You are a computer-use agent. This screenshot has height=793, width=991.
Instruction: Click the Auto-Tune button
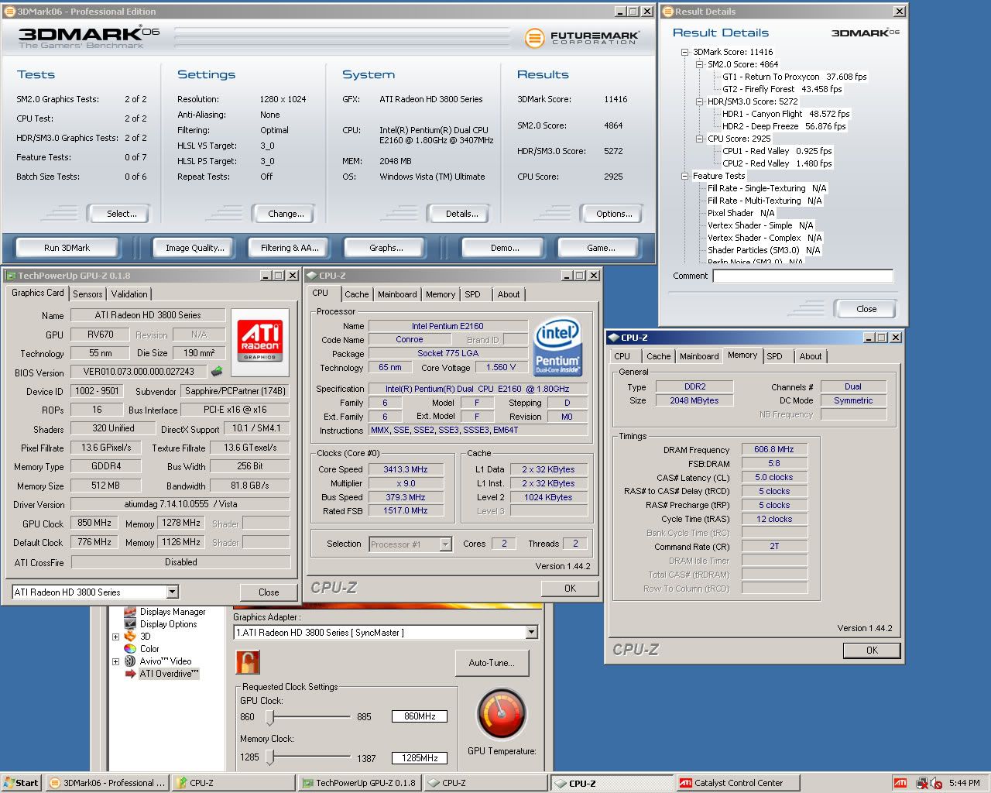coord(491,663)
